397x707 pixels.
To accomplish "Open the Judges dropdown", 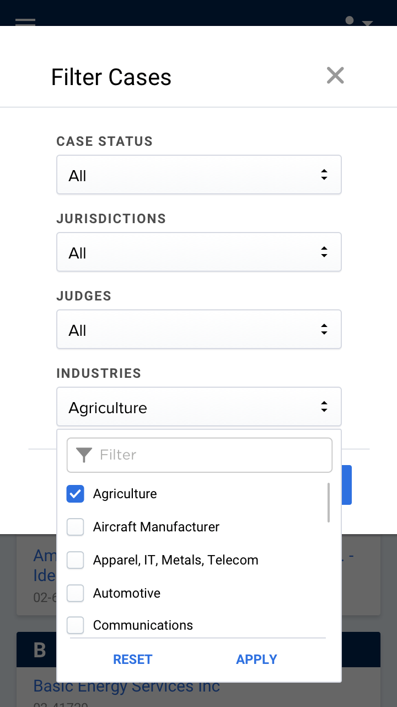I will [198, 330].
